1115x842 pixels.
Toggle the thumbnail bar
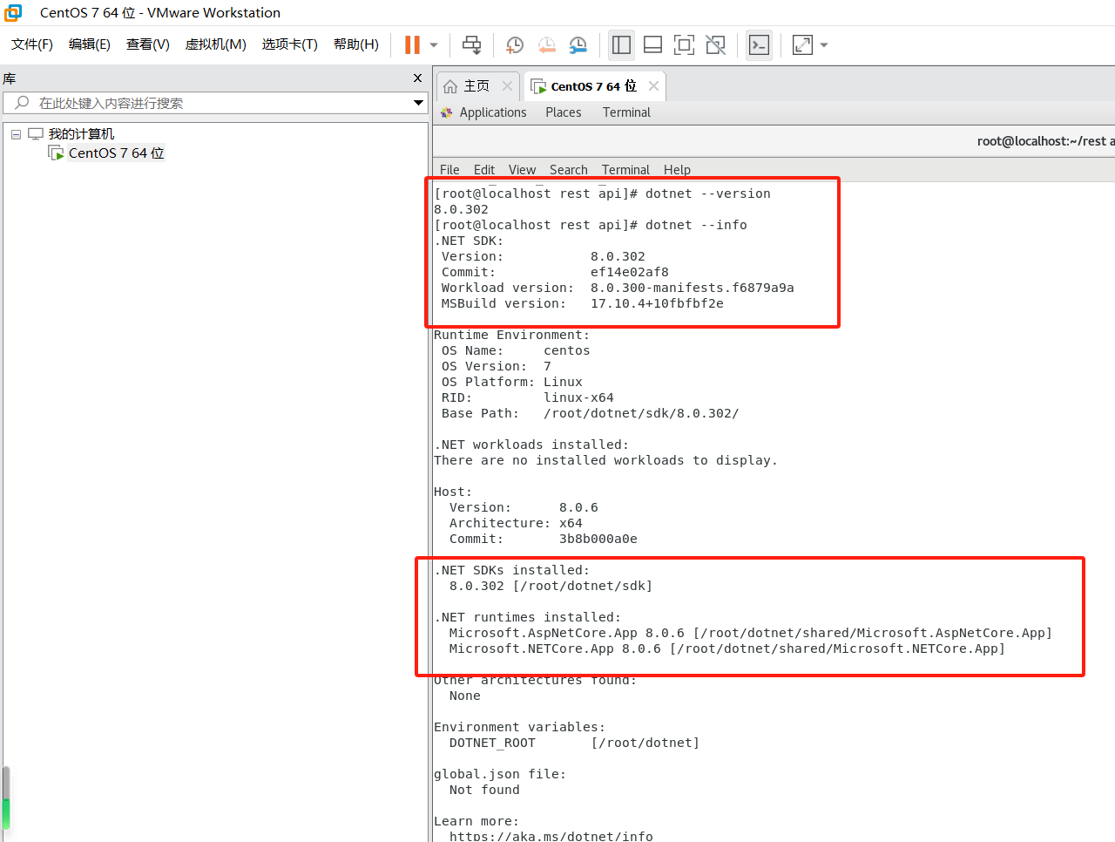click(652, 44)
